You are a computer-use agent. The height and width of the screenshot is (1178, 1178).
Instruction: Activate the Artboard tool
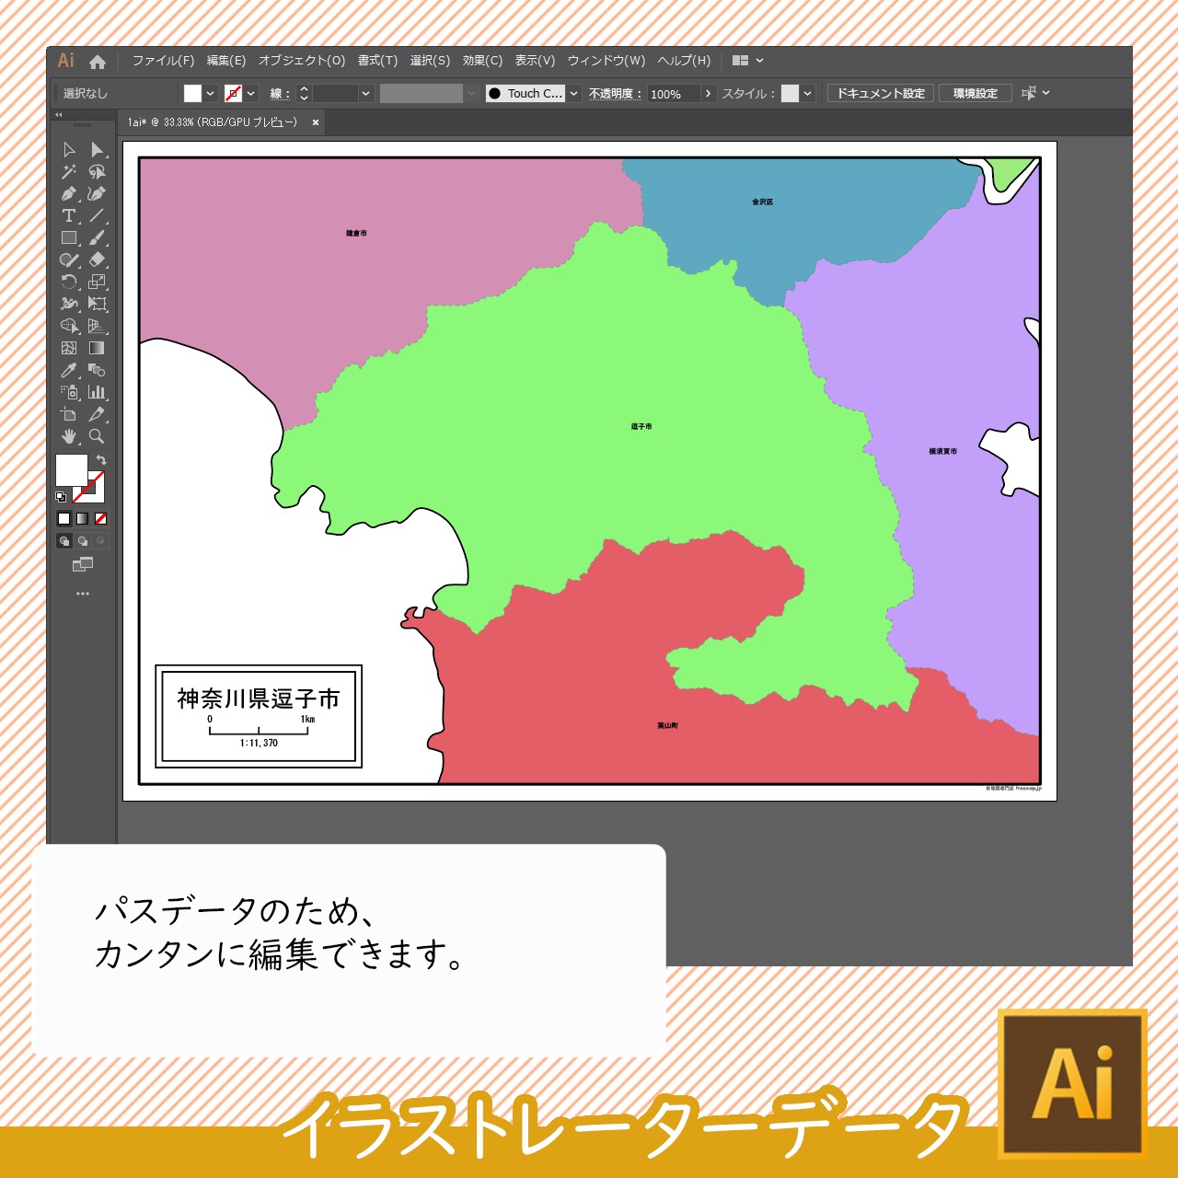point(69,414)
